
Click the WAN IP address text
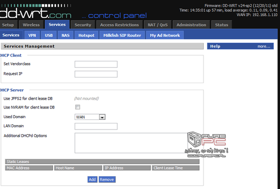(257, 15)
